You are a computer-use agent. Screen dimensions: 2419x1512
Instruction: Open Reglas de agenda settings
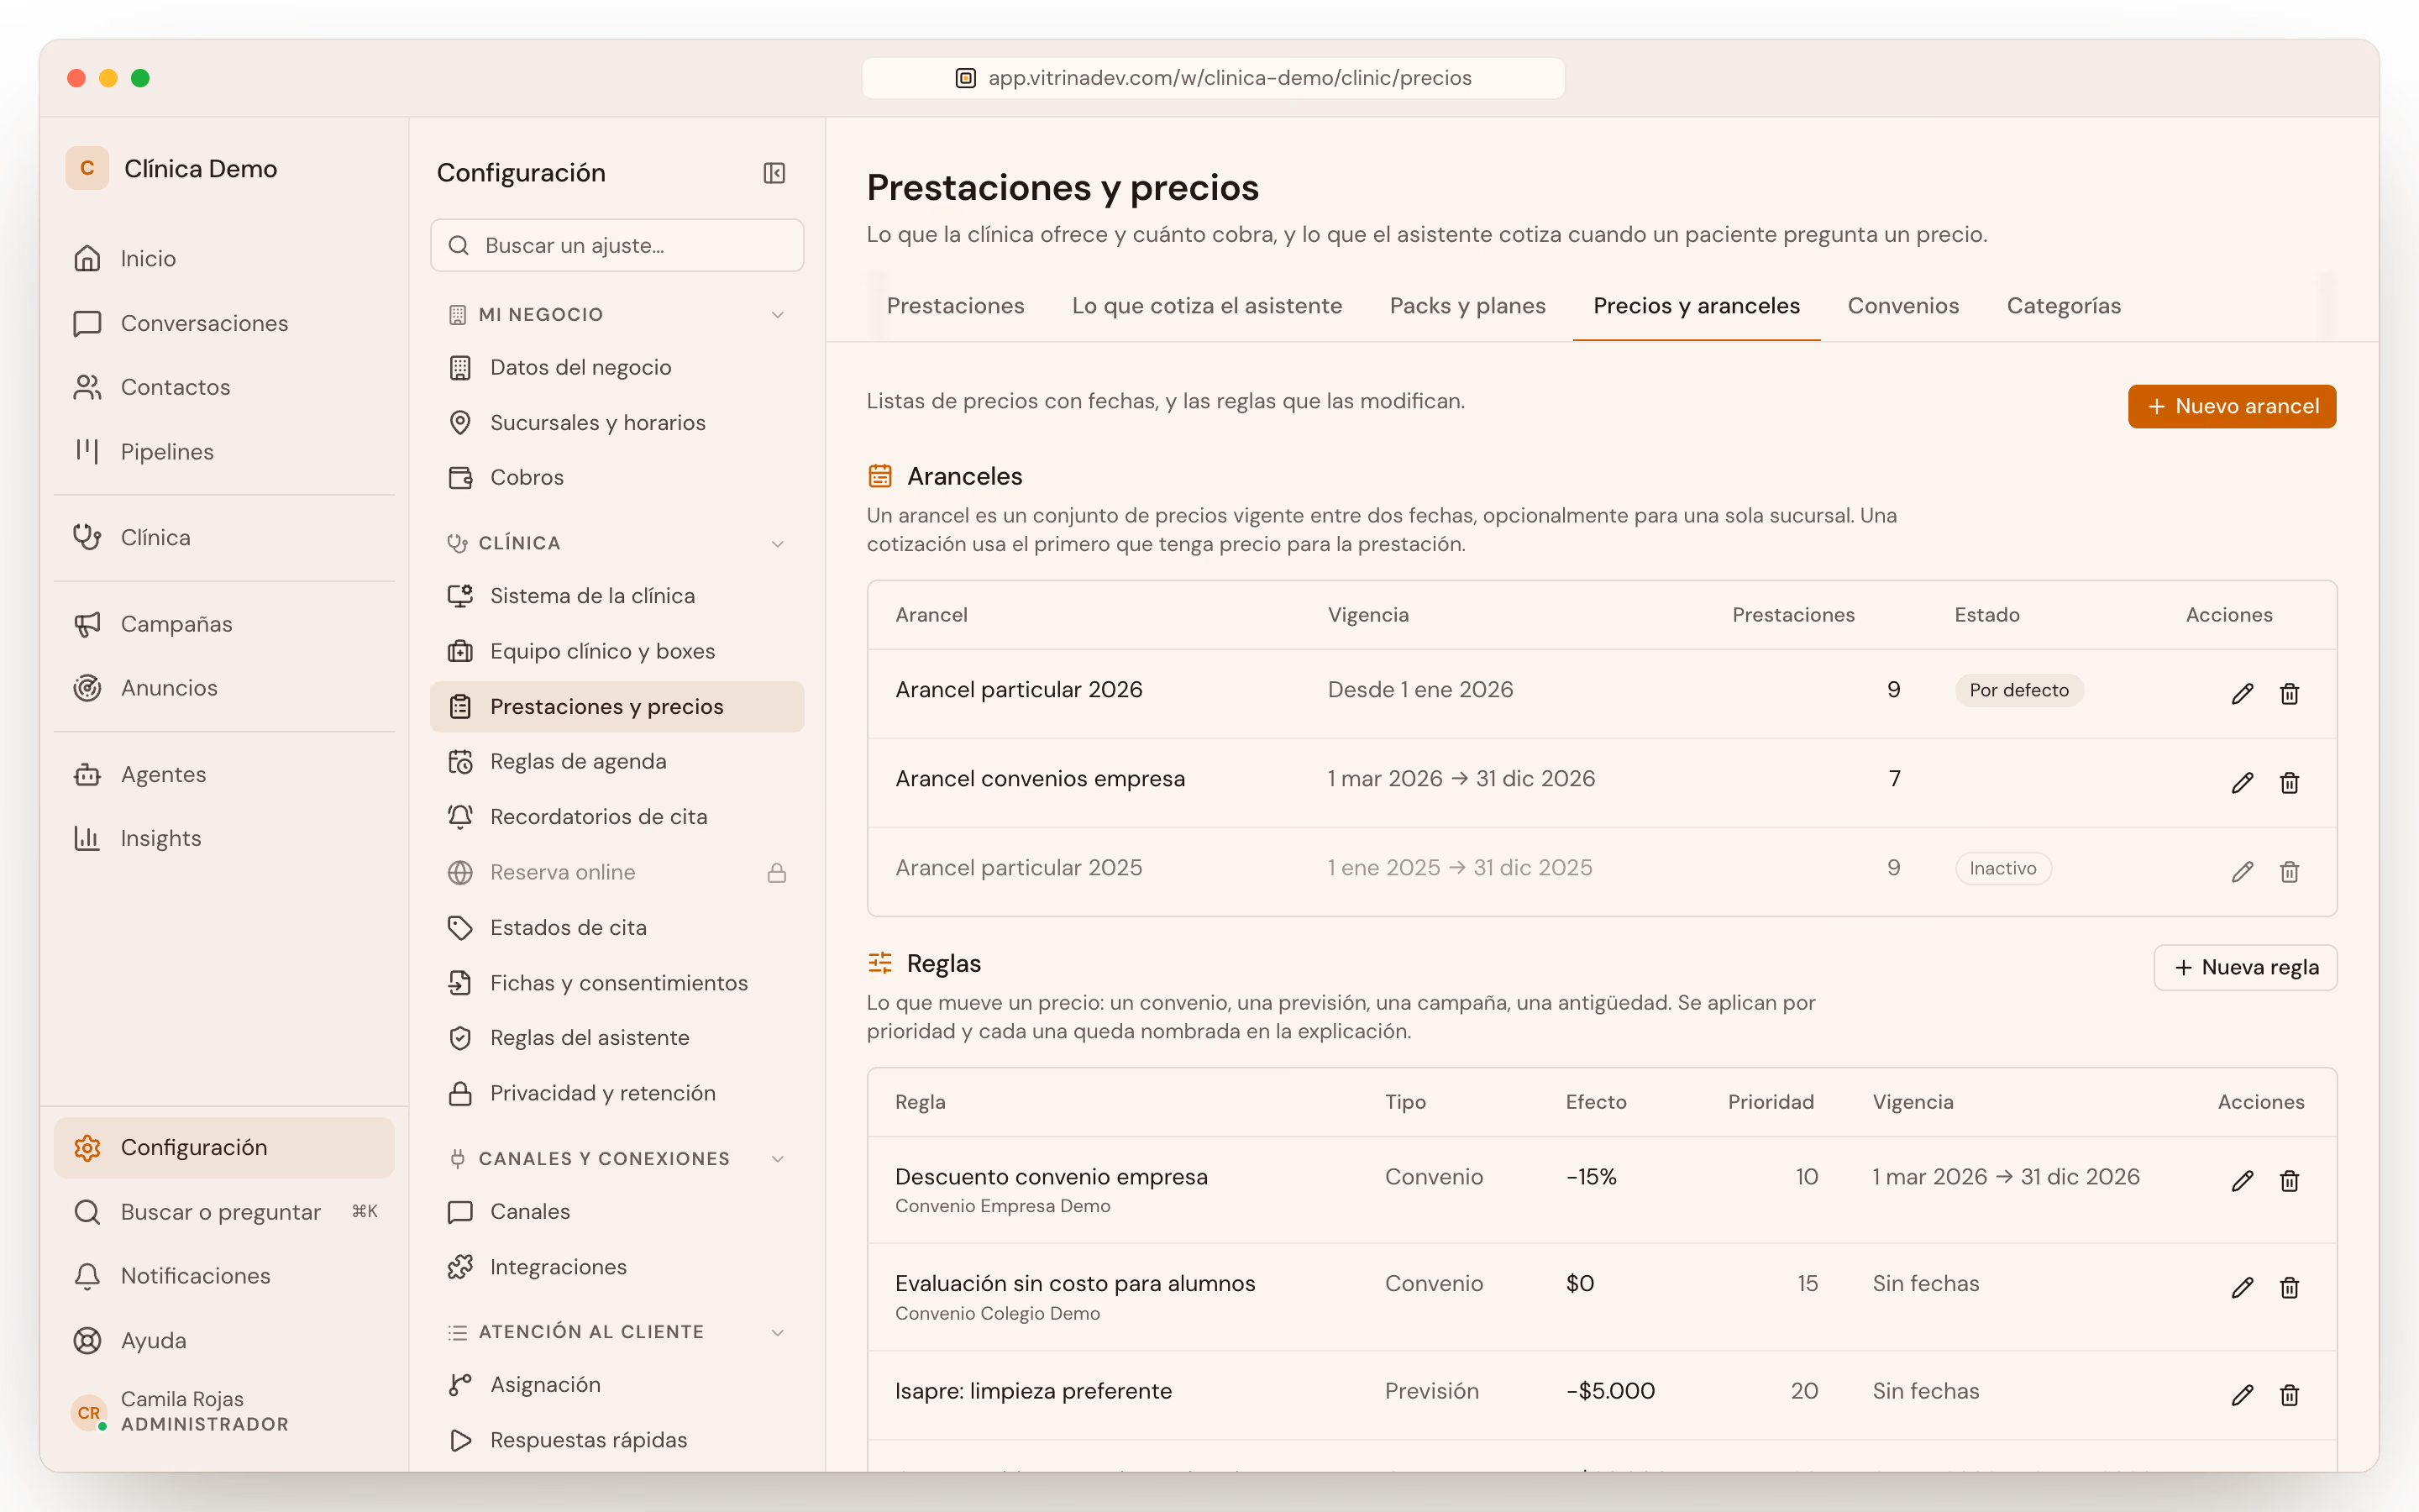[617, 761]
